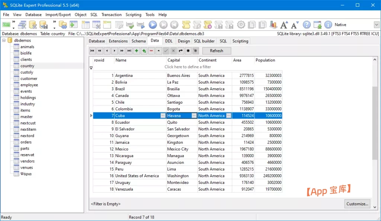Click the Customize... filter button
This screenshot has width=381, height=221.
(x=357, y=204)
